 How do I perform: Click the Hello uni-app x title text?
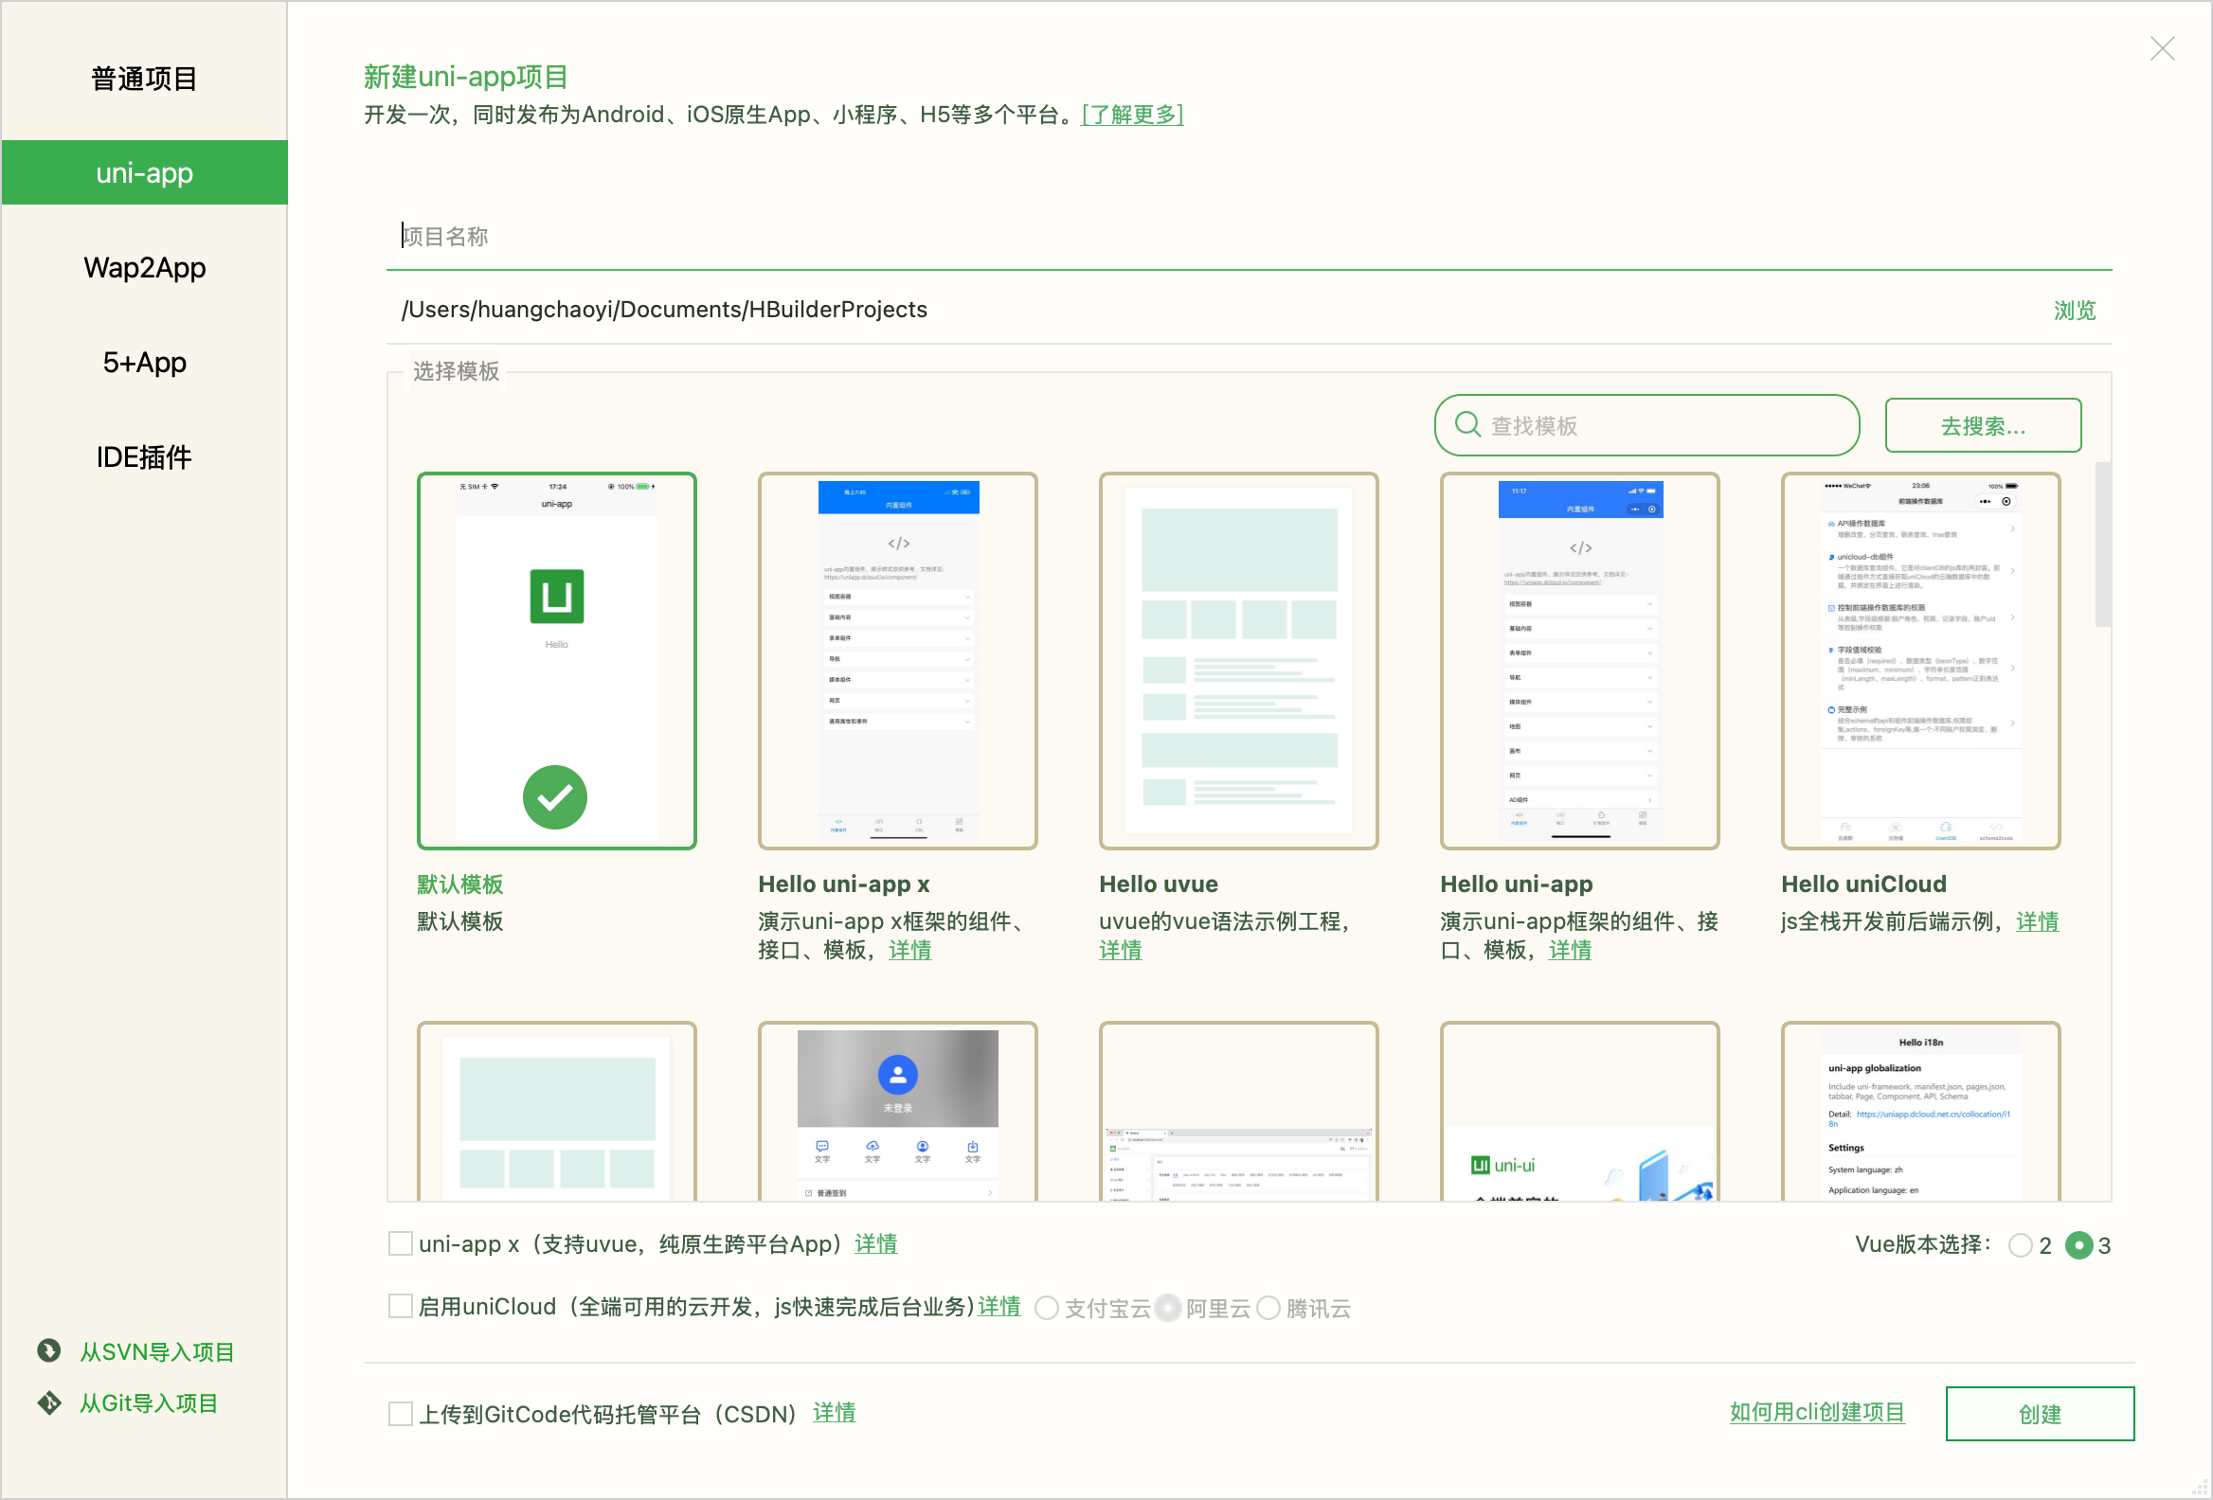[844, 884]
